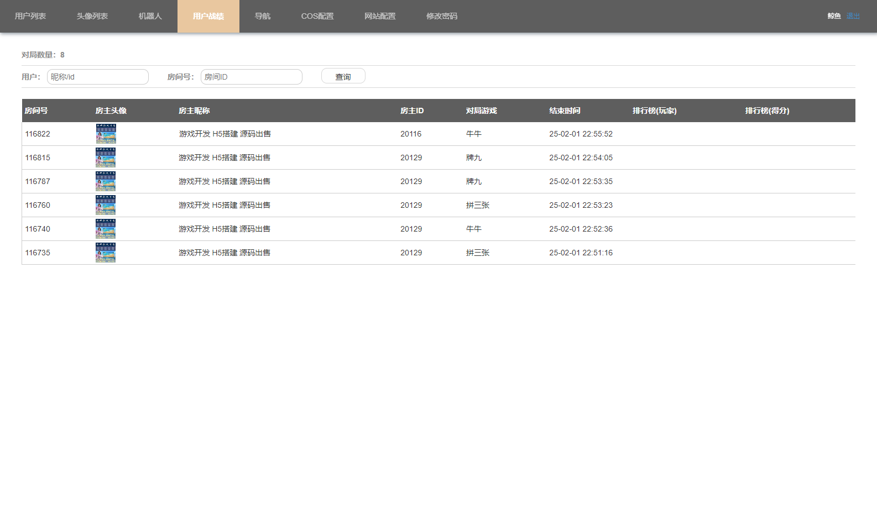This screenshot has width=877, height=514.
Task: Go to the 机器人 tab
Action: coord(150,16)
